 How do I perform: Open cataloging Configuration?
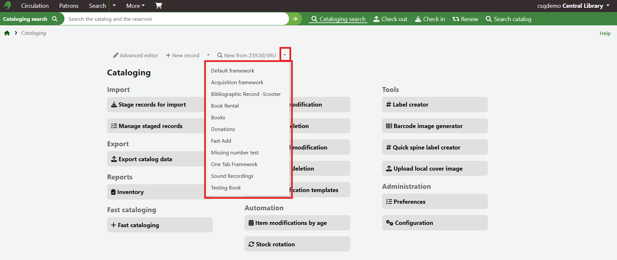pyautogui.click(x=434, y=223)
